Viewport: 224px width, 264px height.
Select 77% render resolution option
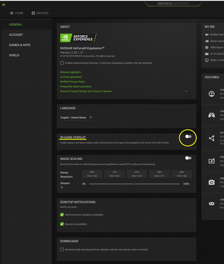point(114,174)
